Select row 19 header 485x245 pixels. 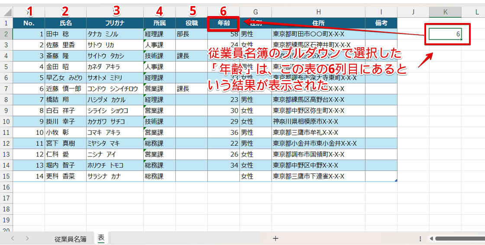tap(6, 220)
